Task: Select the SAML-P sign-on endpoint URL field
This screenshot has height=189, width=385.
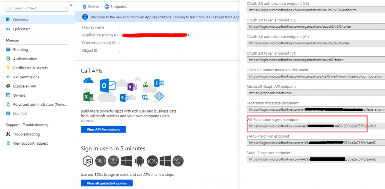Action: 316,142
